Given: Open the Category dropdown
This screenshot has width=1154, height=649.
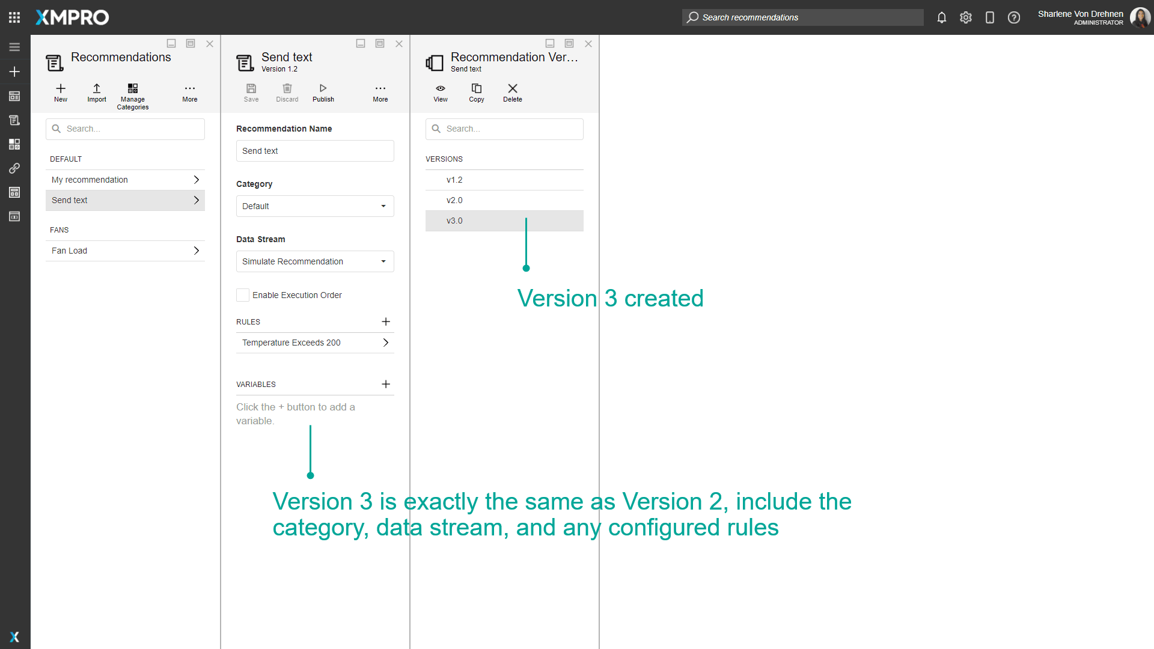Looking at the screenshot, I should tap(315, 206).
